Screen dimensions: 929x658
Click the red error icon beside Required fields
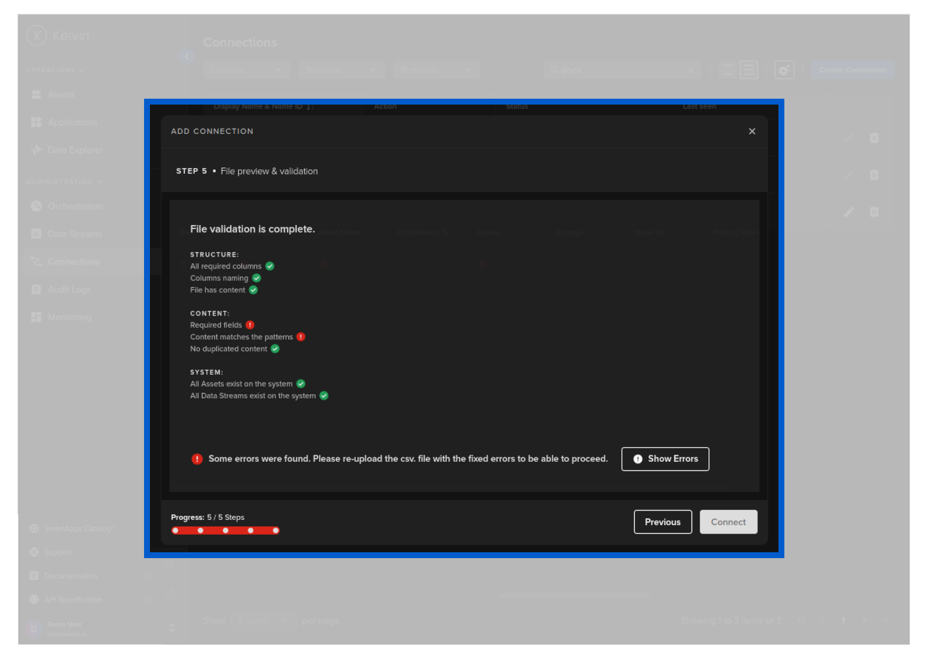pyautogui.click(x=250, y=325)
